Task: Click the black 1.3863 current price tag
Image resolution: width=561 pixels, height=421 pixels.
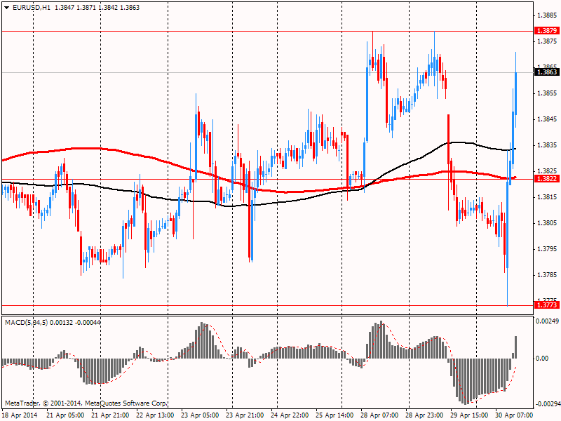Action: pyautogui.click(x=546, y=72)
